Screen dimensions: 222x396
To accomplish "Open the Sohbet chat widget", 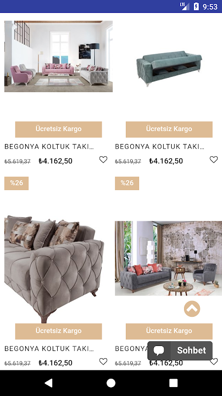I will (x=180, y=350).
